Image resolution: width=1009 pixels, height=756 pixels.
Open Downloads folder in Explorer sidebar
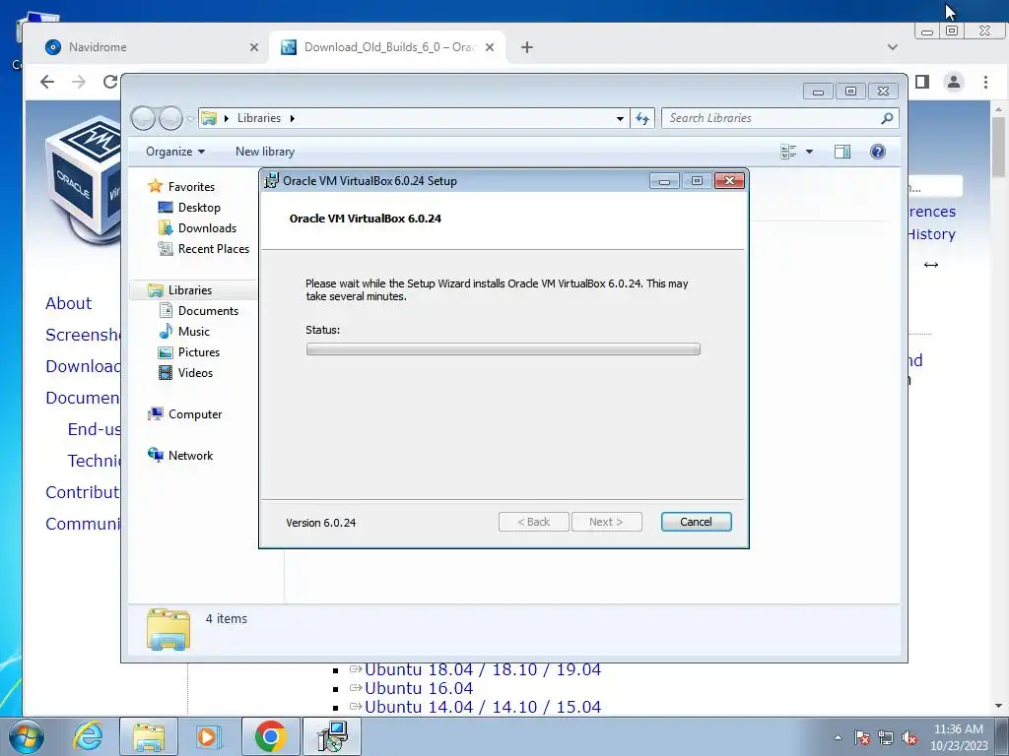(x=207, y=227)
